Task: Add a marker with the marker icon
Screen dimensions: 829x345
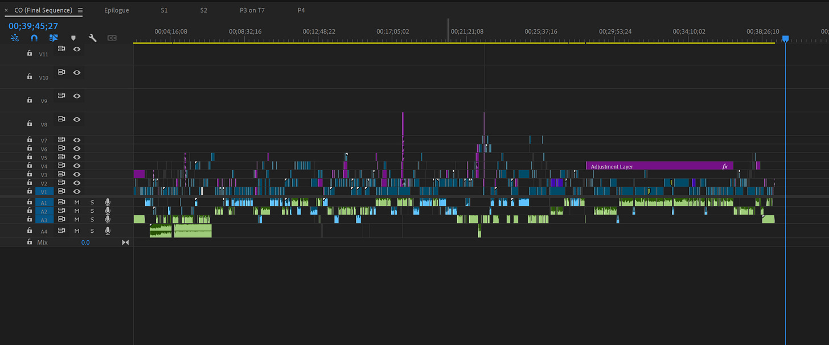Action: pos(73,38)
